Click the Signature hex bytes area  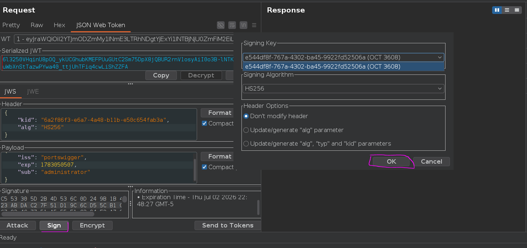(61, 203)
